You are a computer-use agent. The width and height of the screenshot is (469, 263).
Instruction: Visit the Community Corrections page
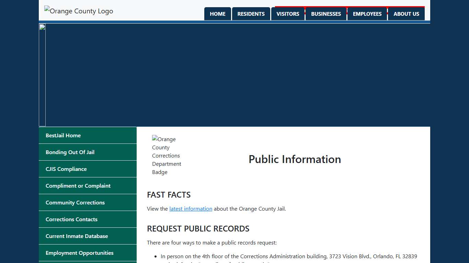pos(75,202)
